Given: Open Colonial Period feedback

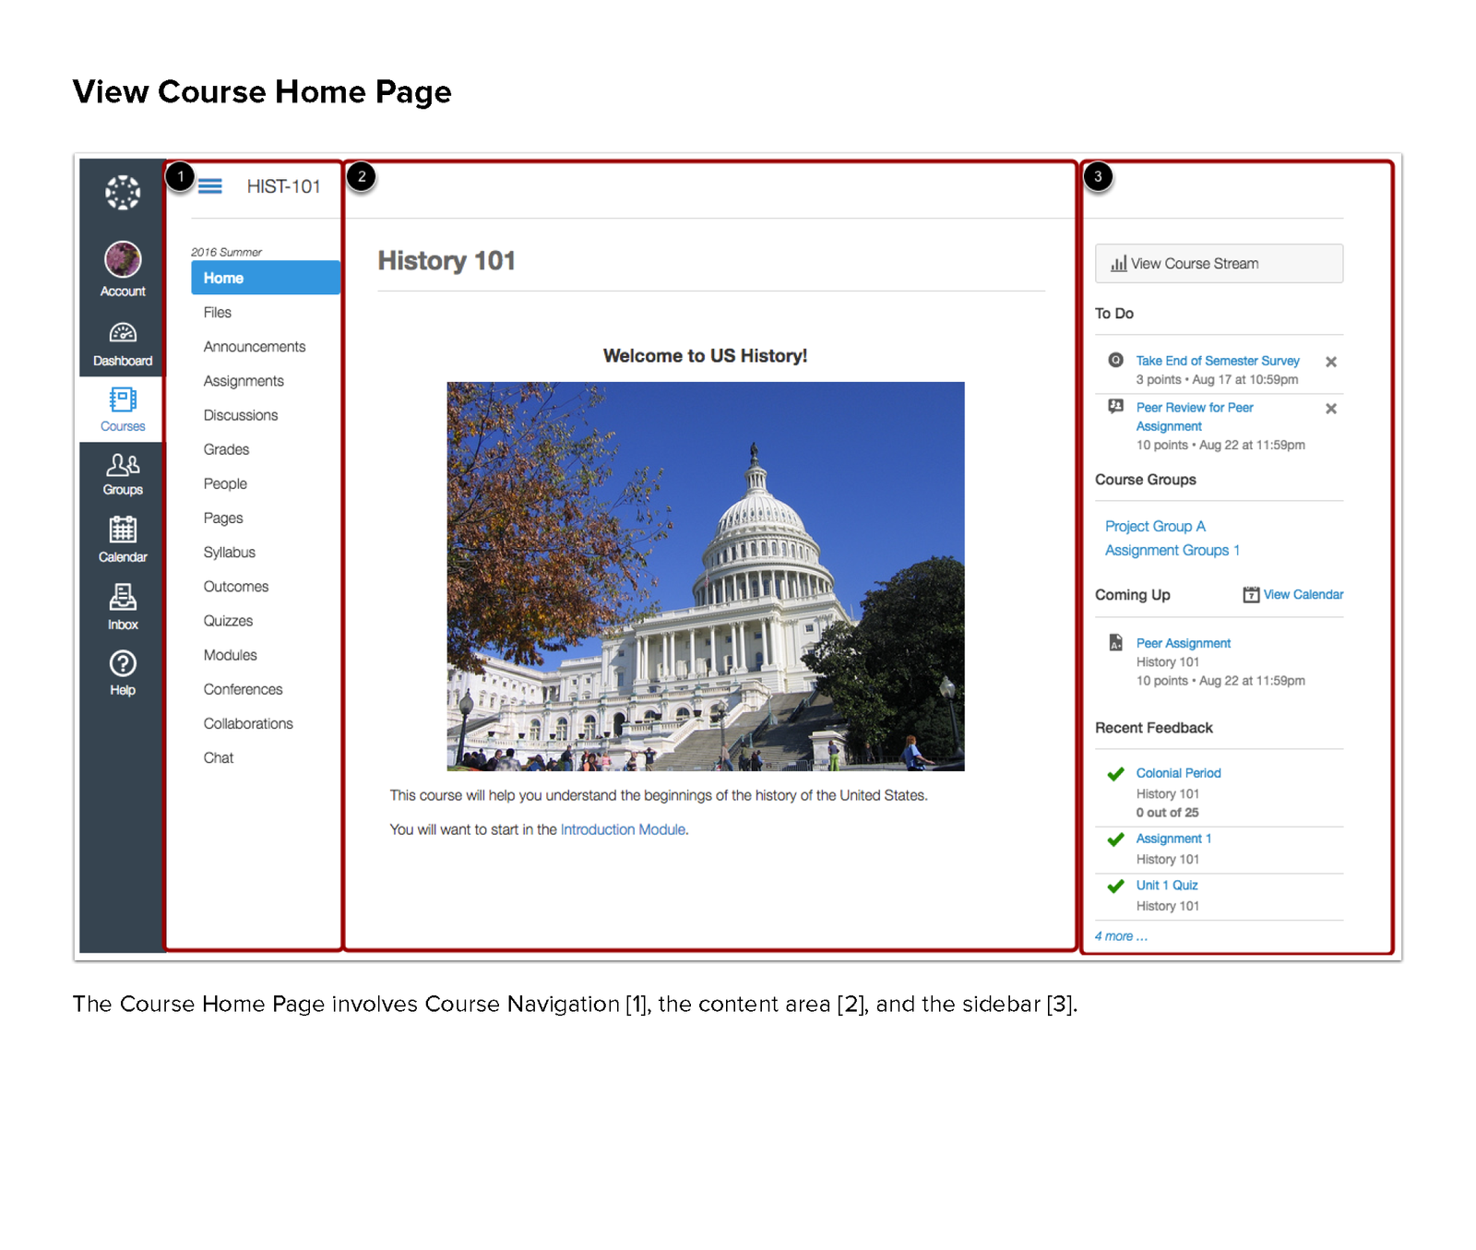Looking at the screenshot, I should (x=1178, y=773).
